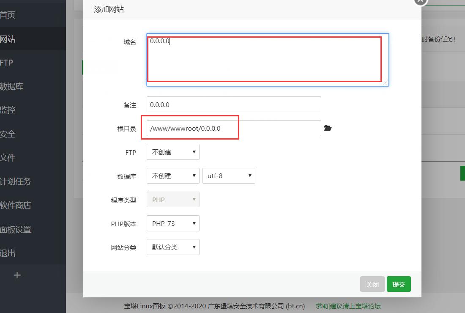Click inside the 域名 text area

coord(266,59)
